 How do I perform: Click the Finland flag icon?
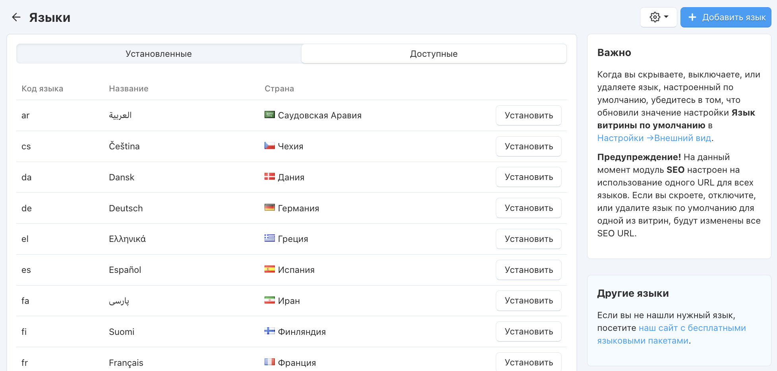270,331
